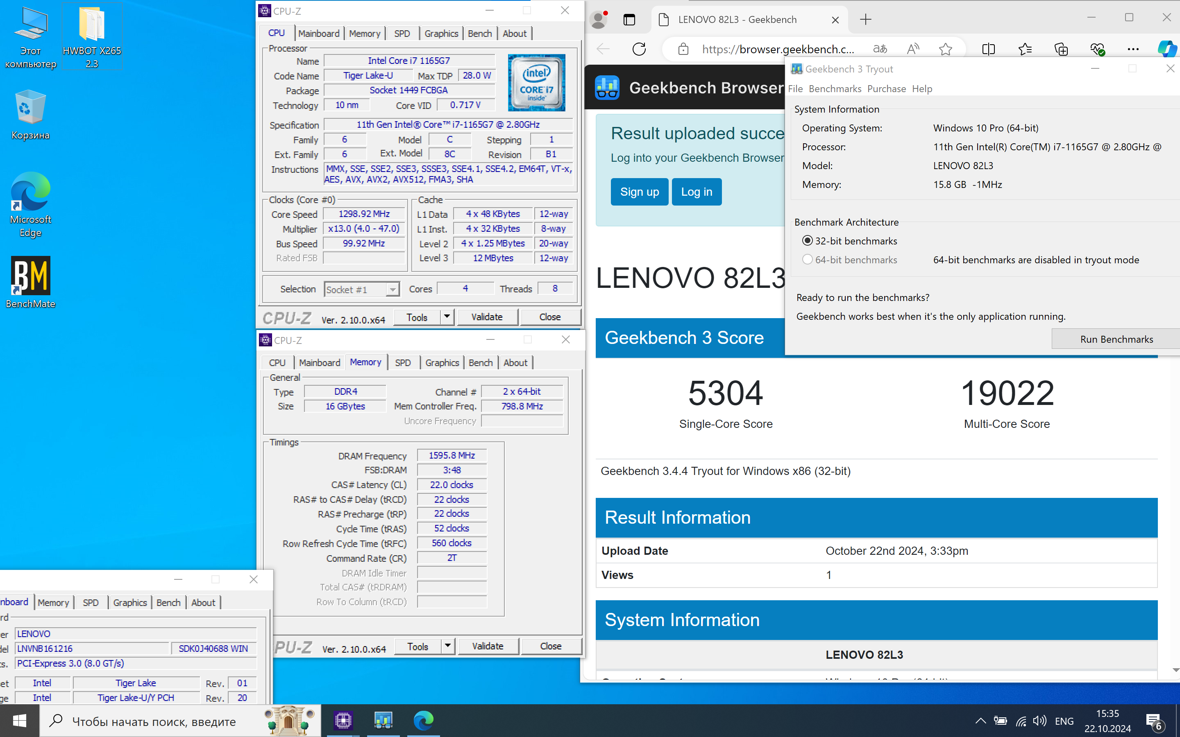Open SPD tab in top CPU-Z window
This screenshot has width=1180, height=737.
tap(402, 33)
